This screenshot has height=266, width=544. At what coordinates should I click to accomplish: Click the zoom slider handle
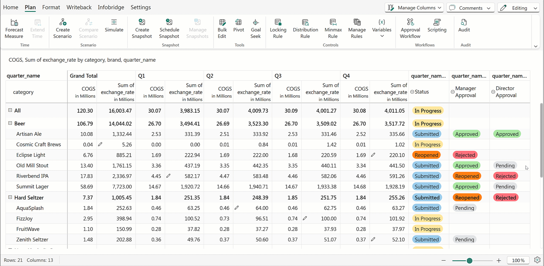coord(469,261)
